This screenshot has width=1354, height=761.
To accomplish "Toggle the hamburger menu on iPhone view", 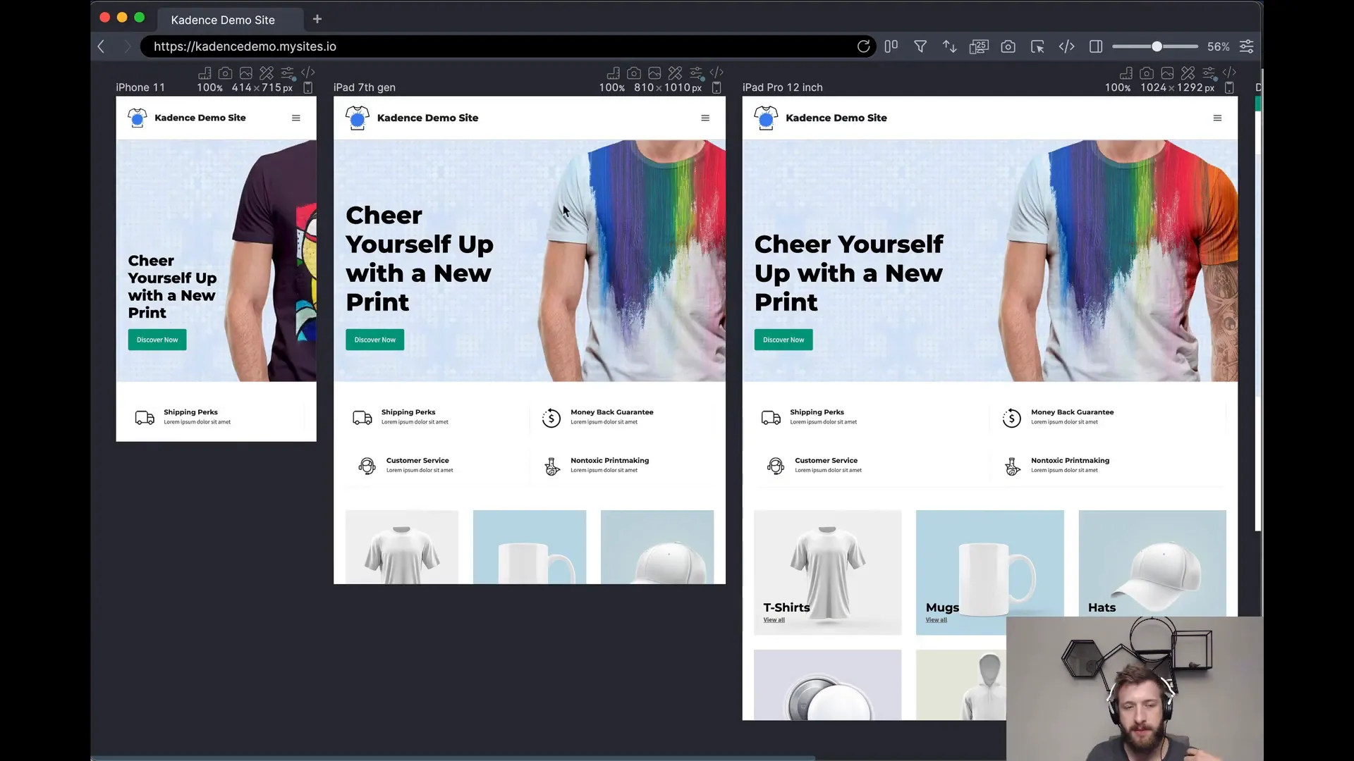I will (295, 117).
